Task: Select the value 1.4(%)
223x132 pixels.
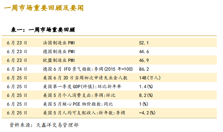Action: click(x=146, y=86)
